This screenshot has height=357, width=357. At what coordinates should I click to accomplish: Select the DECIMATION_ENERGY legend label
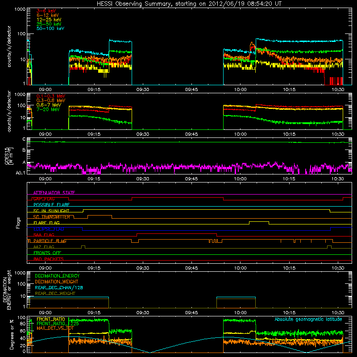pyautogui.click(x=57, y=276)
